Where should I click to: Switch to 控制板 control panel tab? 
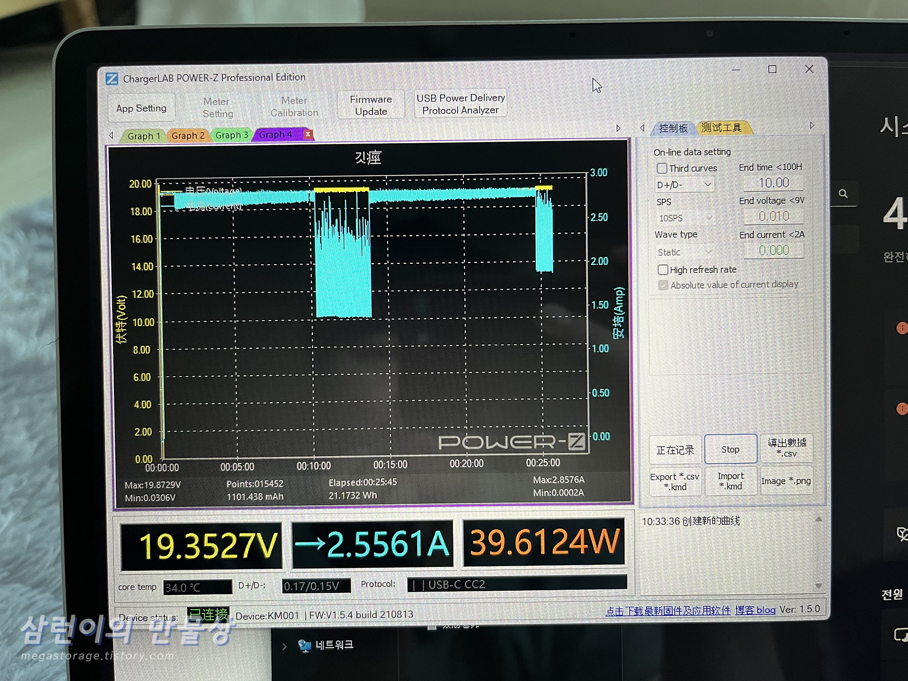click(x=673, y=128)
